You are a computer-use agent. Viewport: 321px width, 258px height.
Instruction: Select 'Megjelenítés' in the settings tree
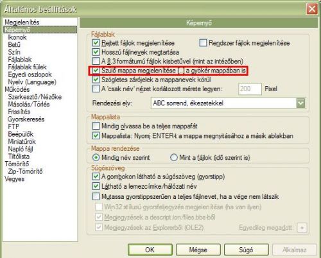(22, 22)
